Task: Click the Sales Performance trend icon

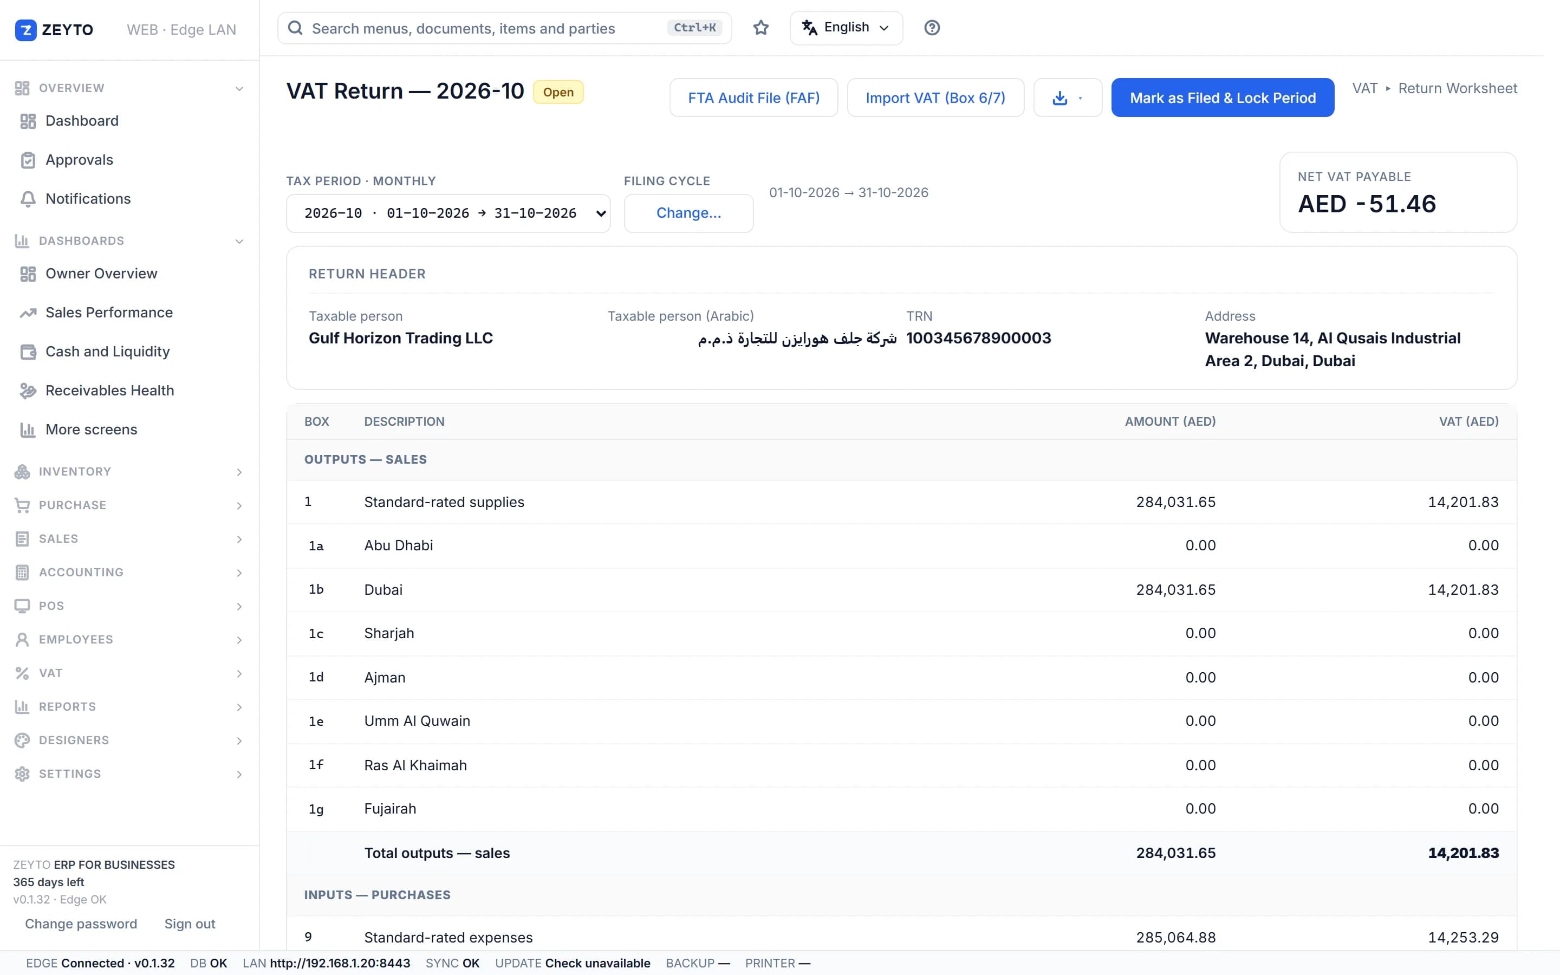Action: [28, 313]
